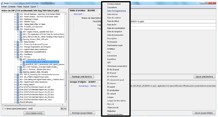Viewport: 218px width, 117px height.
Task: Click the red minus next to Descriptif
Action: (x=99, y=14)
